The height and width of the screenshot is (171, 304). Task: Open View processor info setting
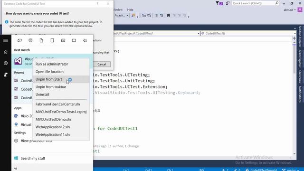36,141
